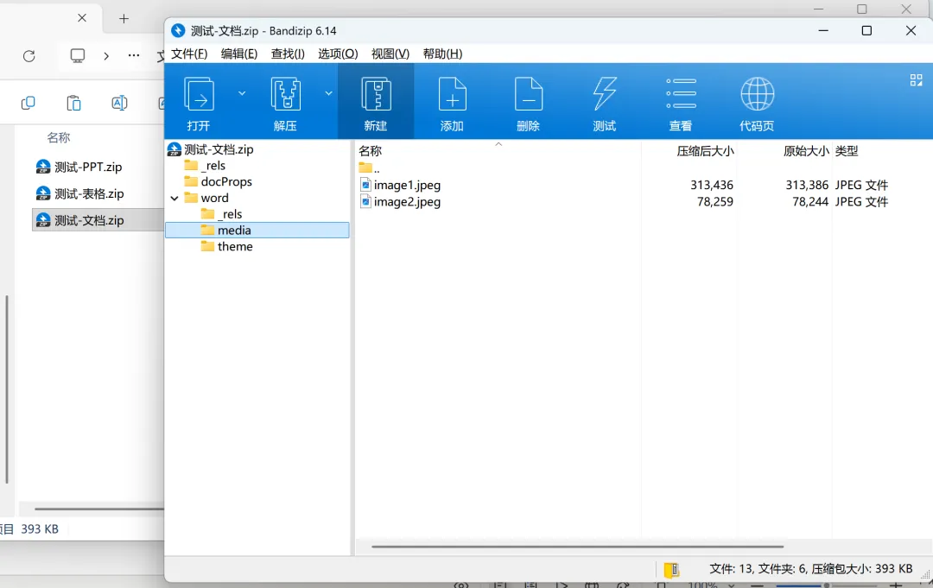The height and width of the screenshot is (588, 933).
Task: Click the Explorer vertical scrollbar
Action: click(7, 389)
